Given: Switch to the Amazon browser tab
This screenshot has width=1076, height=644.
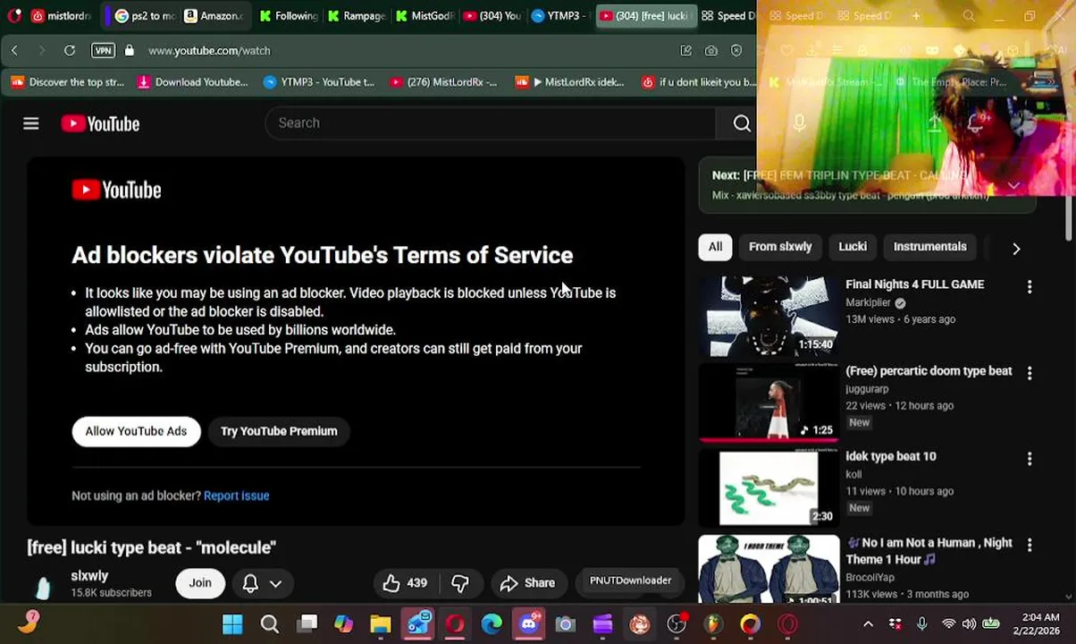Looking at the screenshot, I should click(x=213, y=15).
